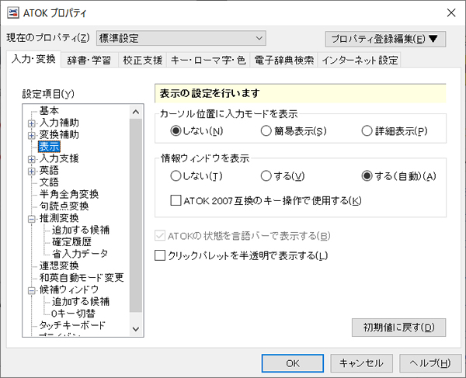
Task: Open the インターネット設定 tab
Action: 360,61
